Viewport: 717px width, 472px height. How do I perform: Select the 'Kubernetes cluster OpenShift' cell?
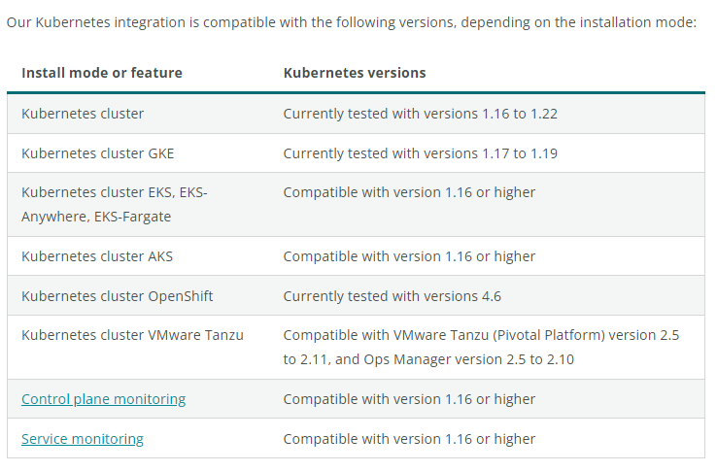[118, 296]
